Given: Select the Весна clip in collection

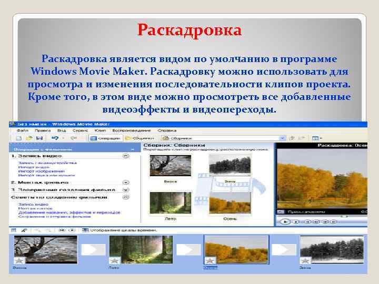Looking at the screenshot, I should pyautogui.click(x=171, y=166).
